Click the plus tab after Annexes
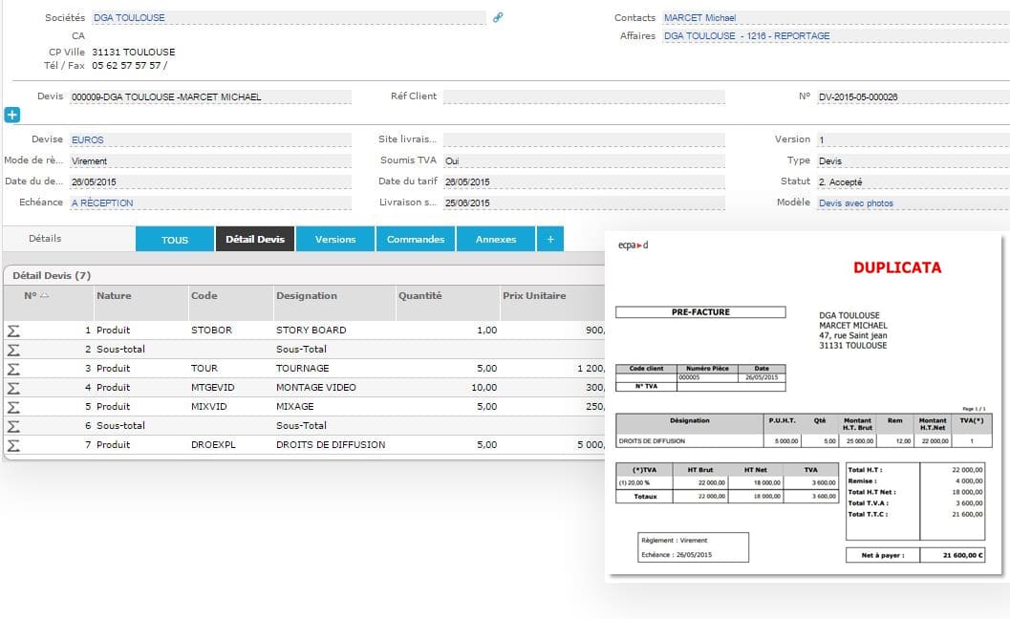The width and height of the screenshot is (1010, 619). click(x=550, y=239)
